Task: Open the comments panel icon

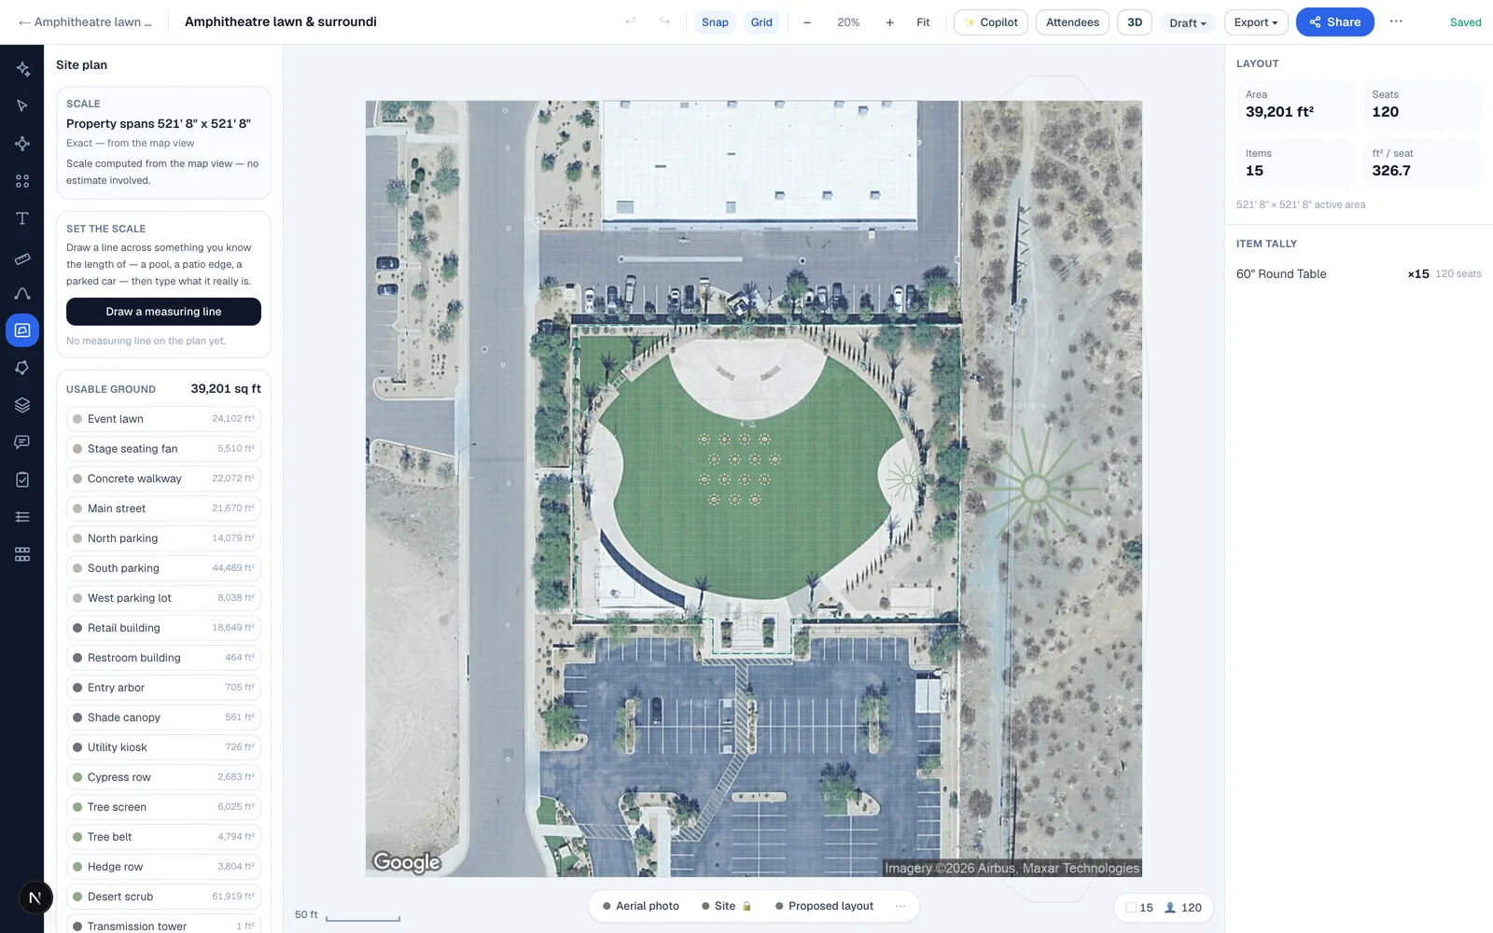Action: pos(22,442)
